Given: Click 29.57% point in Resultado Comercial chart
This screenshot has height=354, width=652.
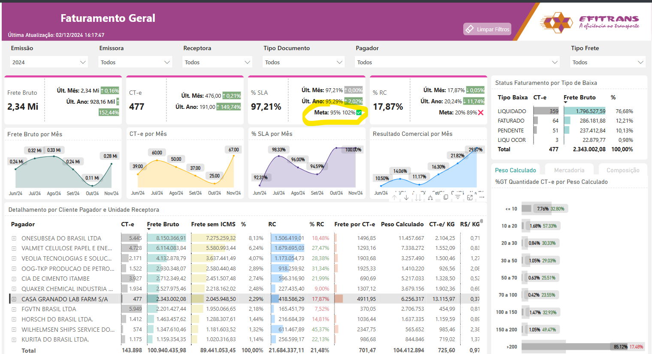Looking at the screenshot, I should pos(476,149).
